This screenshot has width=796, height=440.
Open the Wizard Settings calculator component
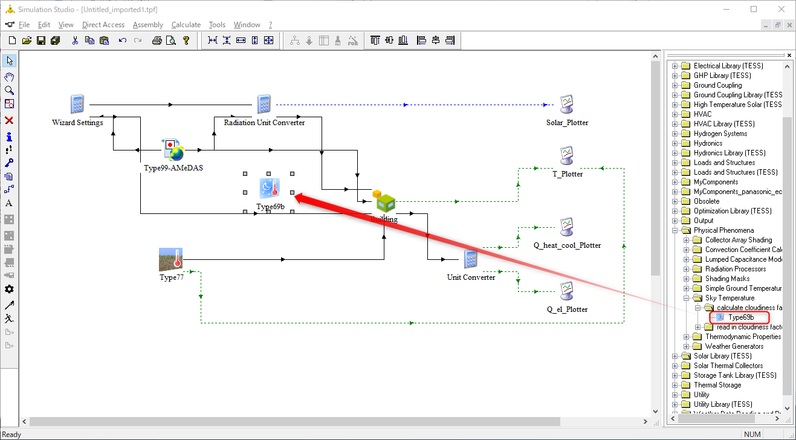pos(77,105)
